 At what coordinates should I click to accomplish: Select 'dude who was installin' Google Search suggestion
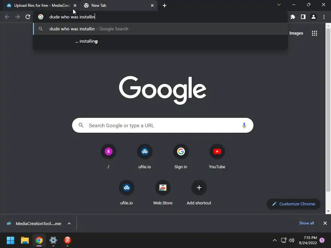tap(160, 29)
